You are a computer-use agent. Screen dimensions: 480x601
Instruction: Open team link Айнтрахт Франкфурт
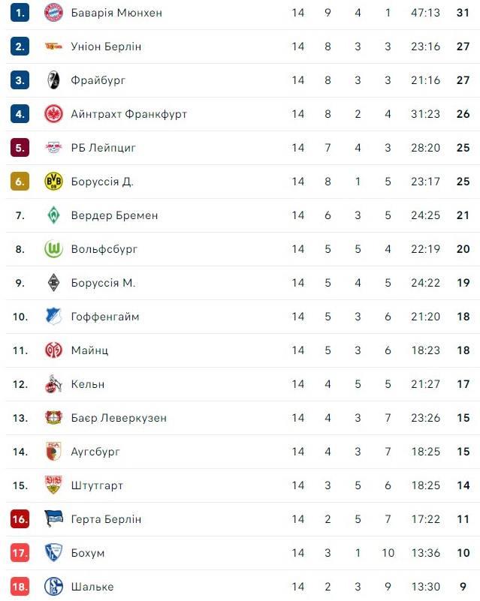129,114
